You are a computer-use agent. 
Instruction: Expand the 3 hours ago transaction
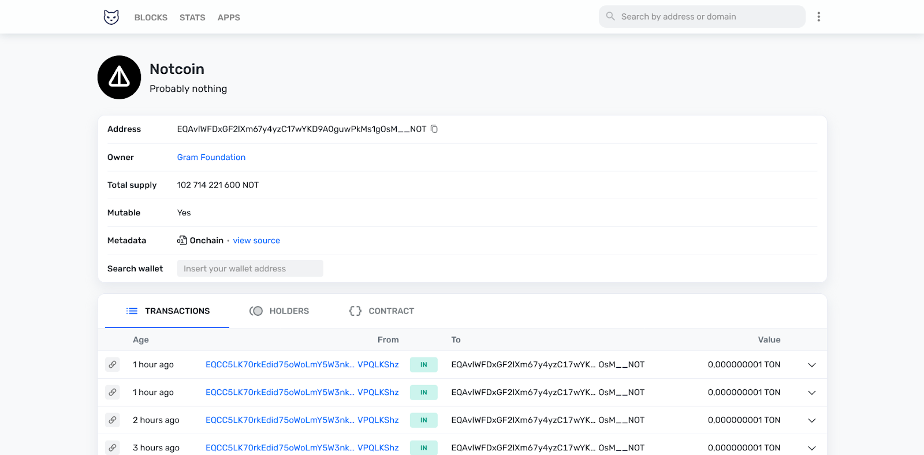pyautogui.click(x=811, y=448)
